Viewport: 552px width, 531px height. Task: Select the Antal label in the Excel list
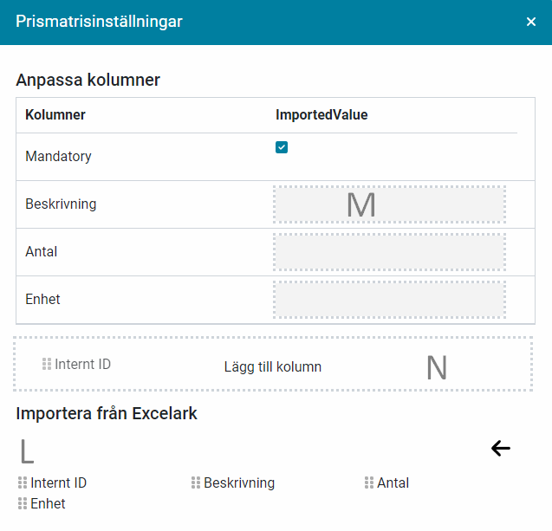tap(393, 482)
